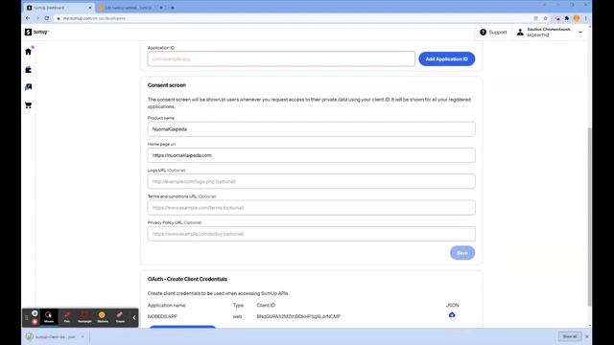Click the browser address bar
The height and width of the screenshot is (345, 614).
[294, 18]
